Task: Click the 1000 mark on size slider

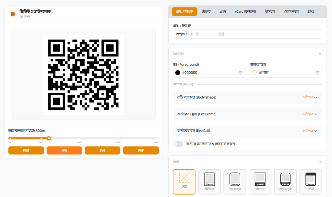Action: coord(80,138)
